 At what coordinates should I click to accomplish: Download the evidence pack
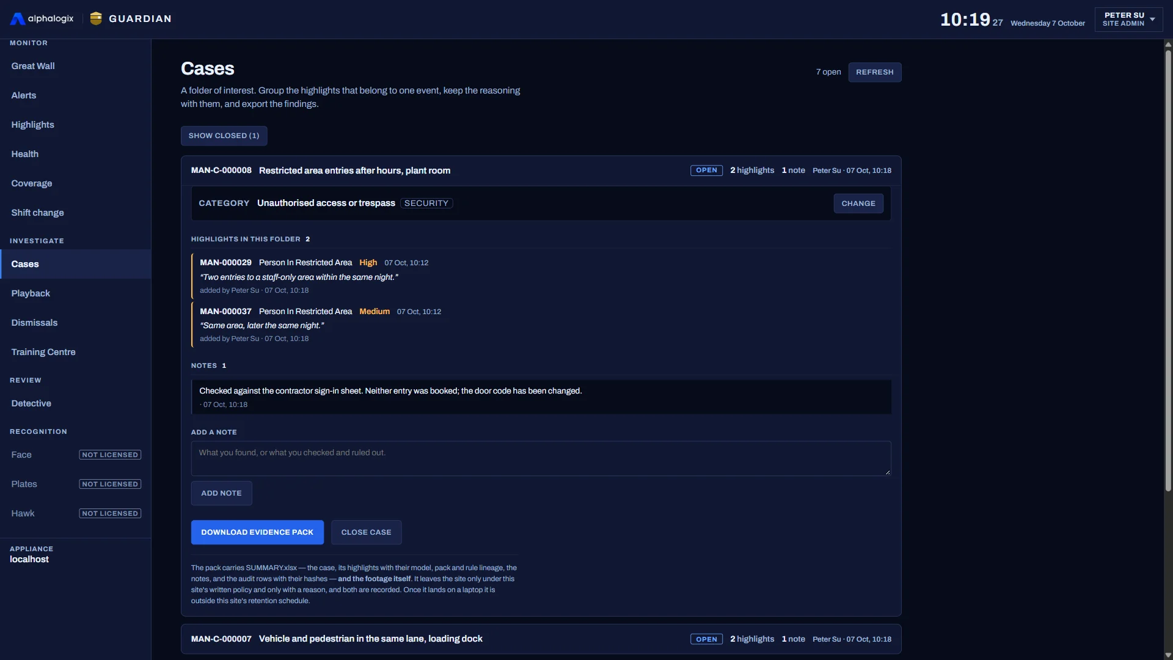(x=257, y=532)
